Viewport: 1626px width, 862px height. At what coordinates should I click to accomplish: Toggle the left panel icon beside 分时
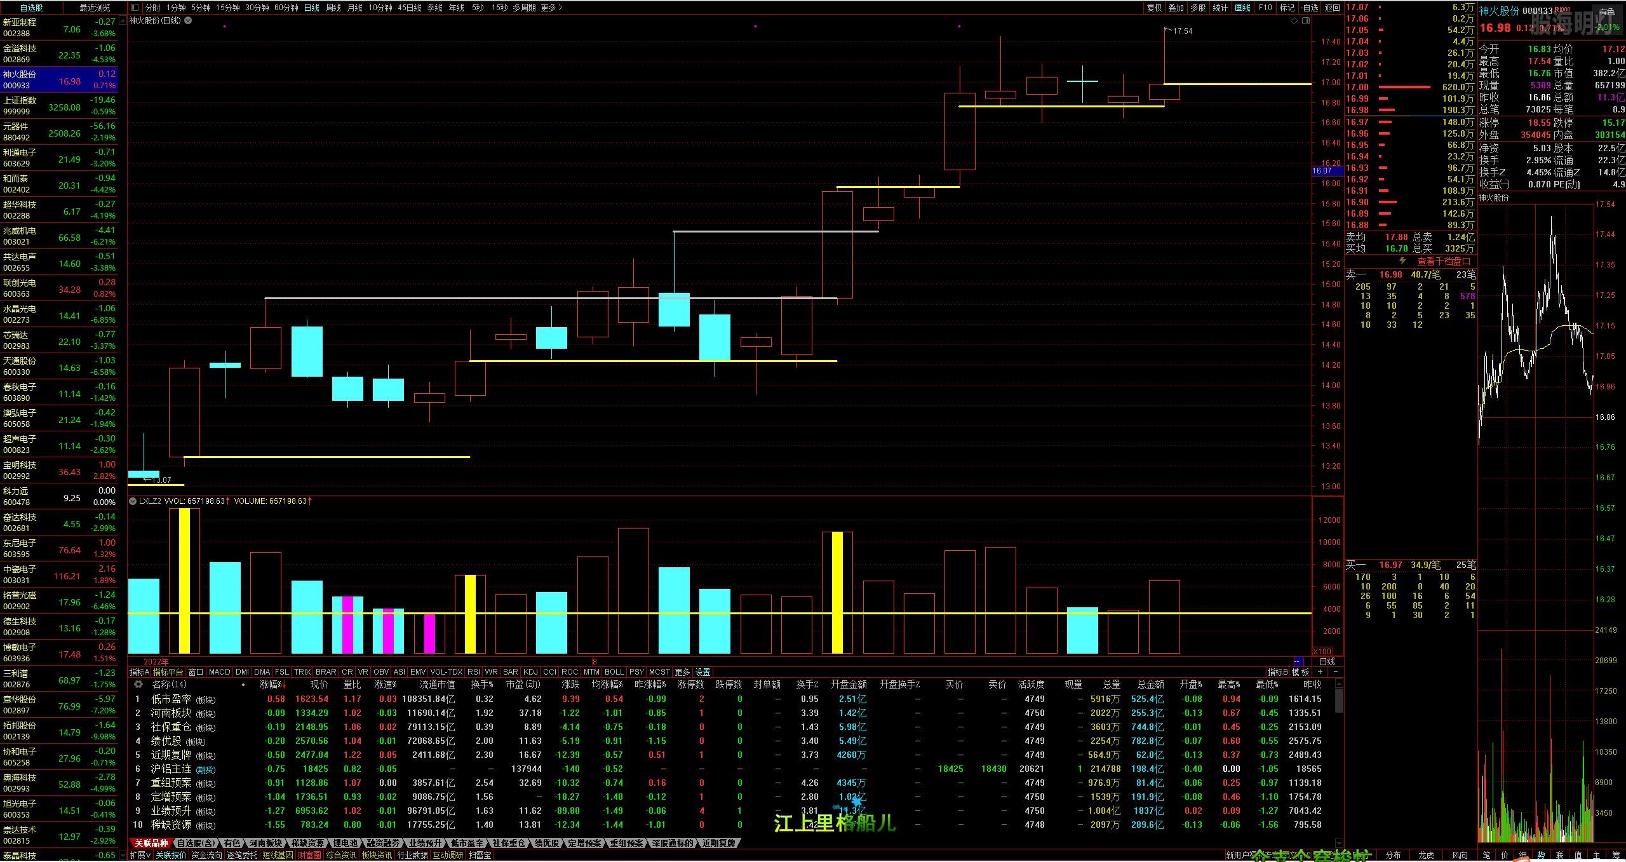(135, 8)
